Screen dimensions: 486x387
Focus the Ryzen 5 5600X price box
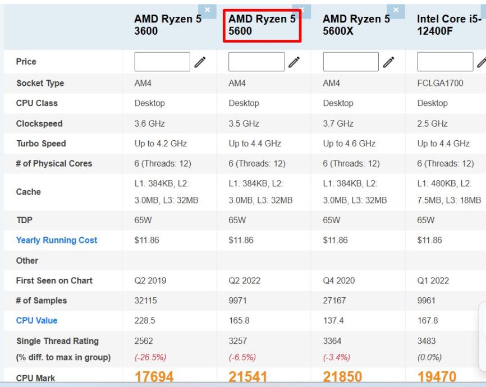351,62
